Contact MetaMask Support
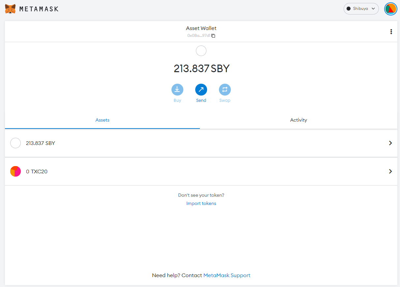 click(227, 275)
